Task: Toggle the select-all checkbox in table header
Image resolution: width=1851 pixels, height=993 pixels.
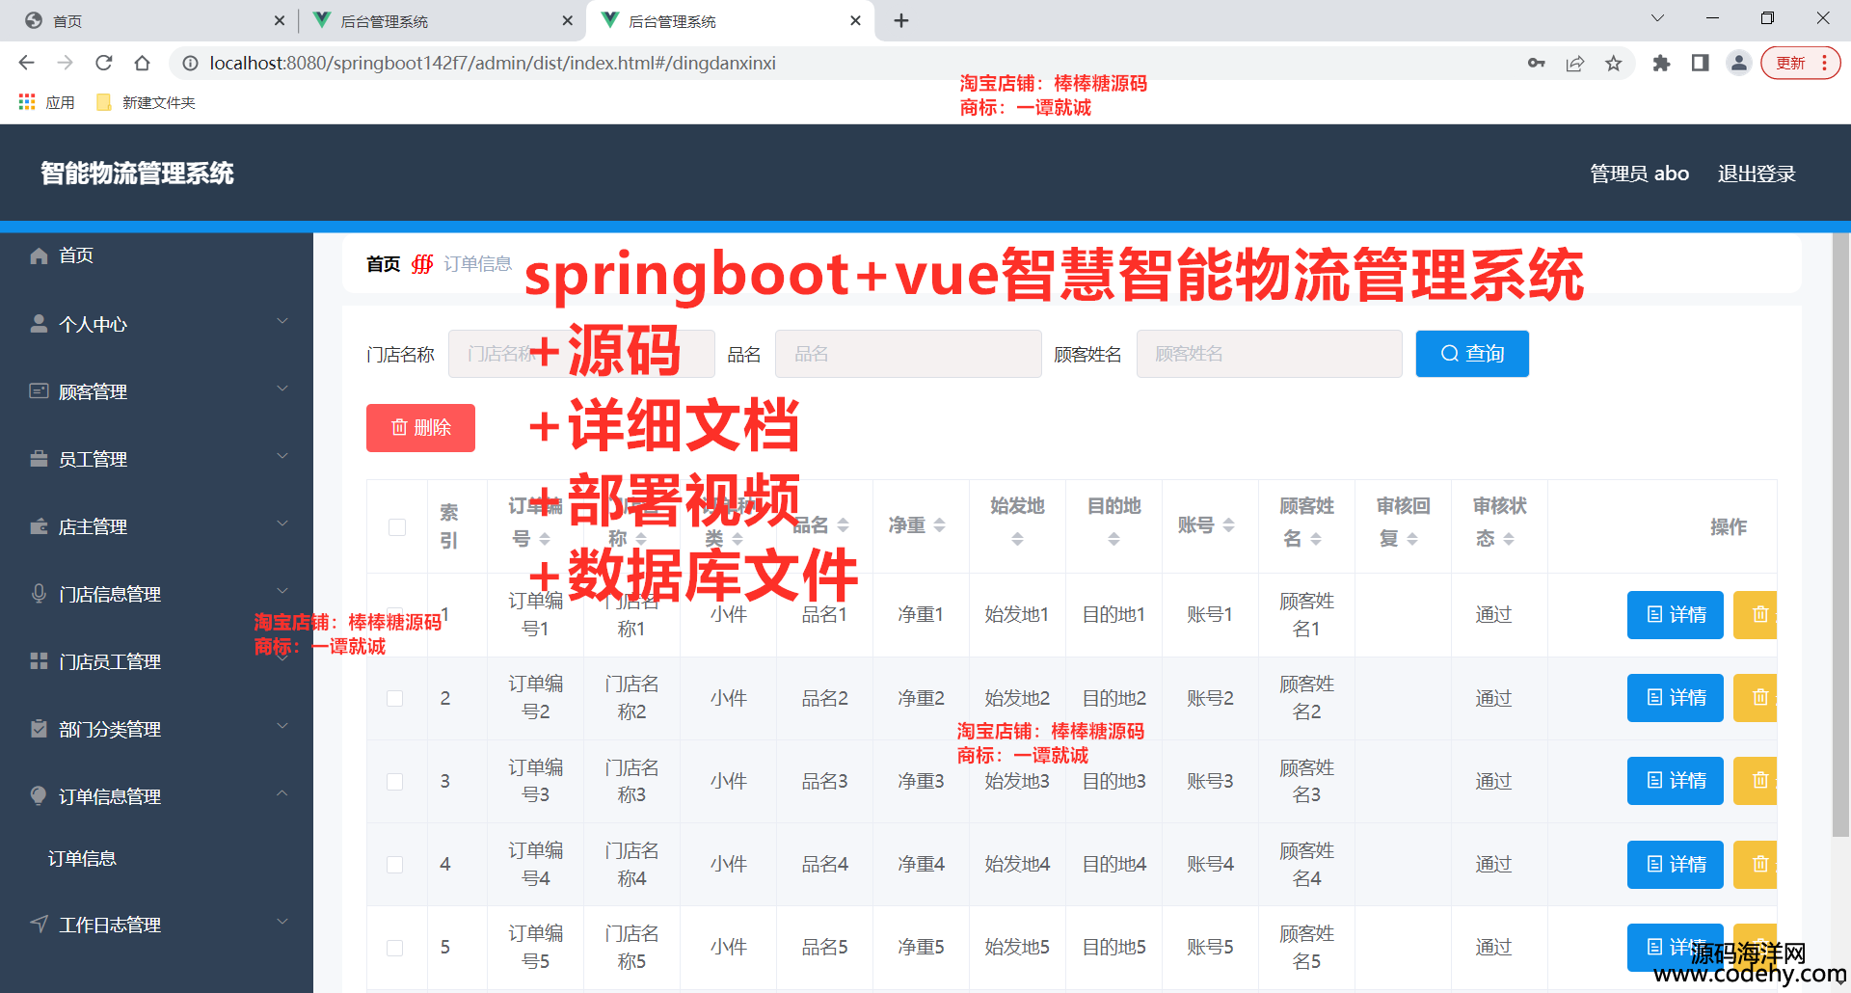Action: pyautogui.click(x=396, y=526)
